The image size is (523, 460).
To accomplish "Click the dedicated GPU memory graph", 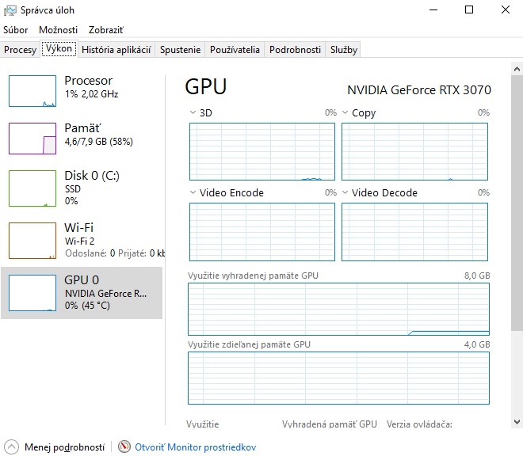I will 338,309.
